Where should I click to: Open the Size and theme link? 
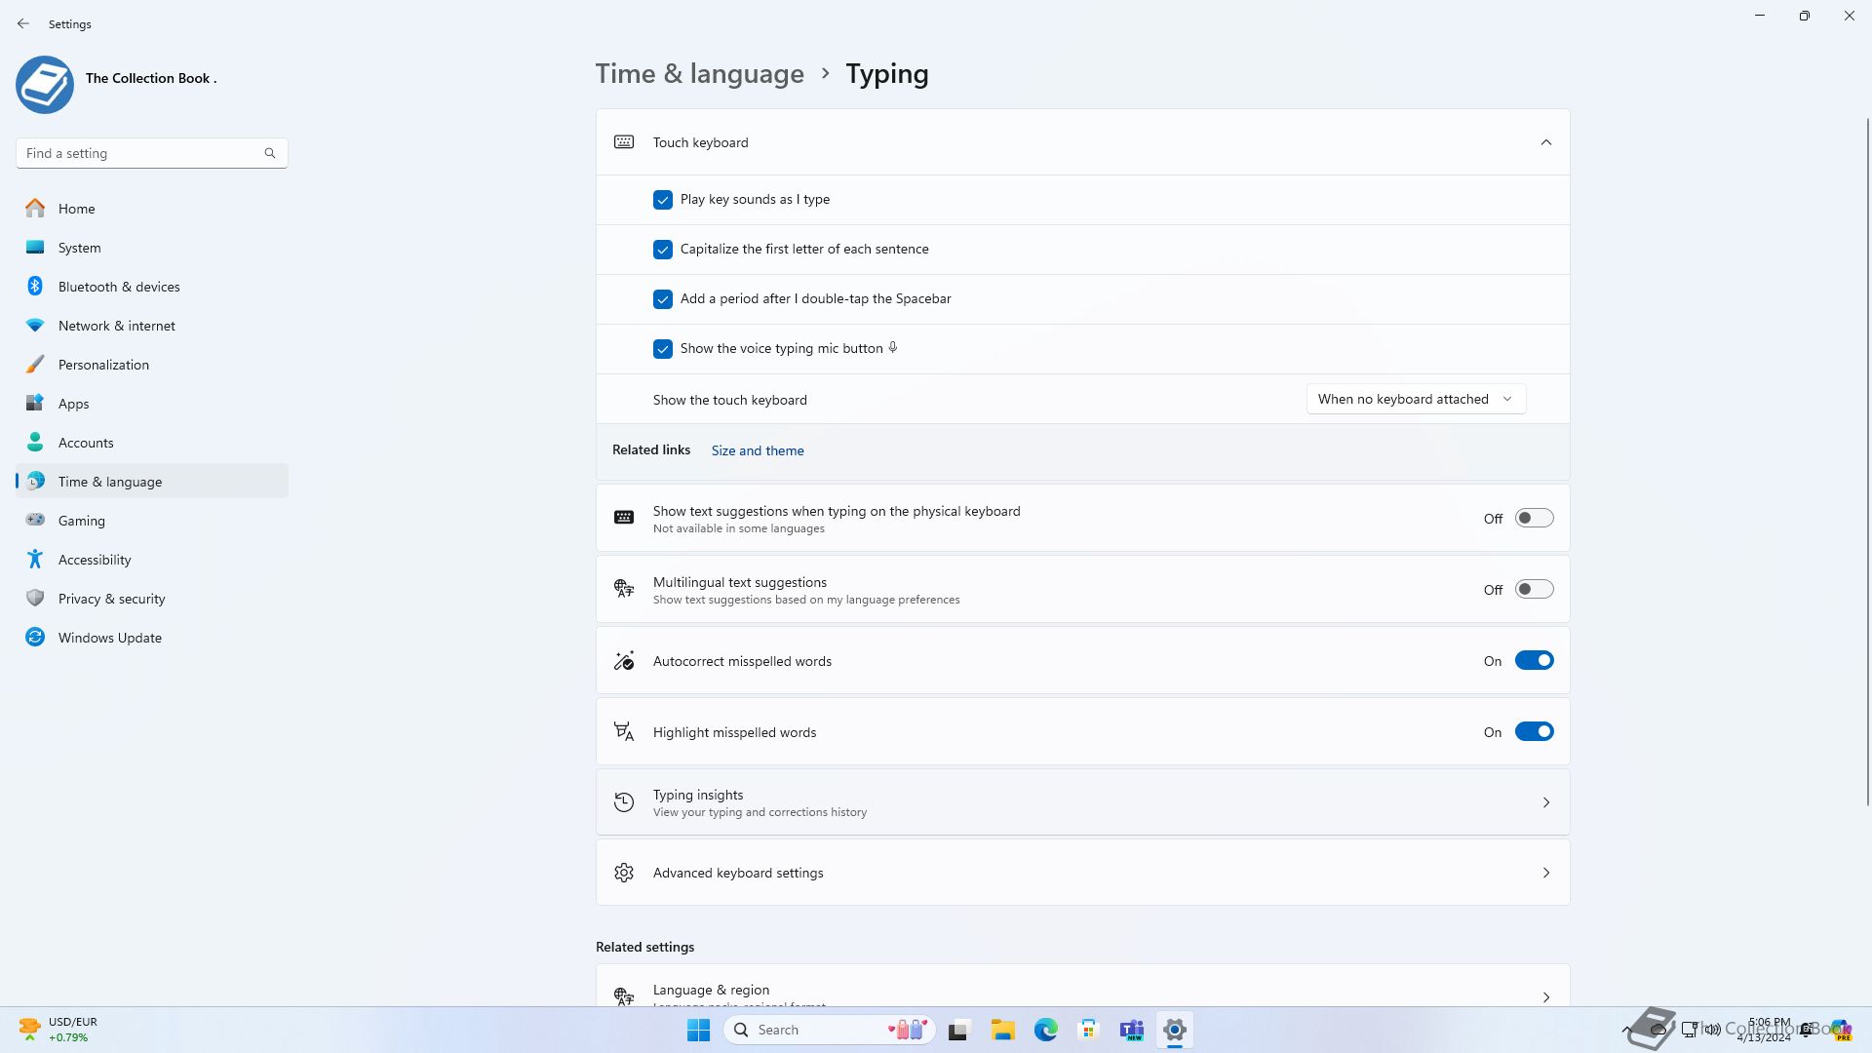click(758, 450)
